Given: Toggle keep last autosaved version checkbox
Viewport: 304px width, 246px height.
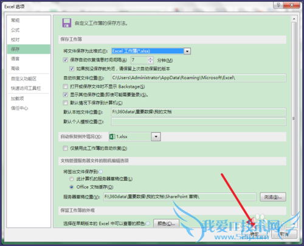Looking at the screenshot, I should click(72, 69).
